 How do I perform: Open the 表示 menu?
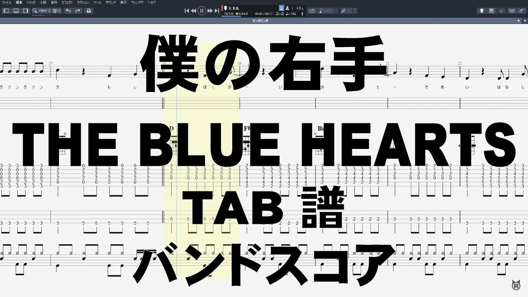[124, 2]
